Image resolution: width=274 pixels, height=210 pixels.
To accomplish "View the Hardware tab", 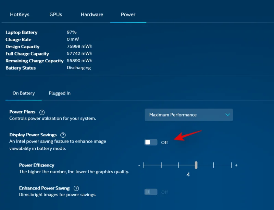I will click(x=92, y=14).
